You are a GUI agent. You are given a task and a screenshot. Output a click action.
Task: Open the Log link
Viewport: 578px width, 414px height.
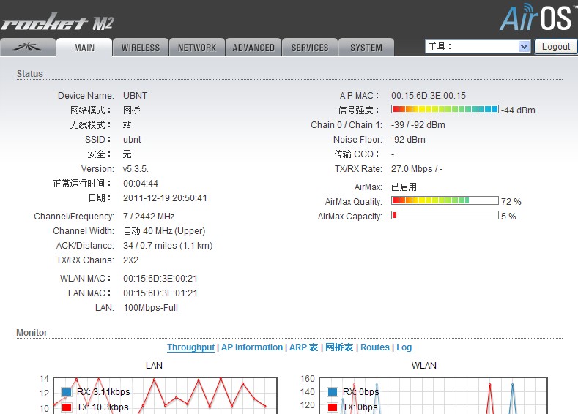404,347
